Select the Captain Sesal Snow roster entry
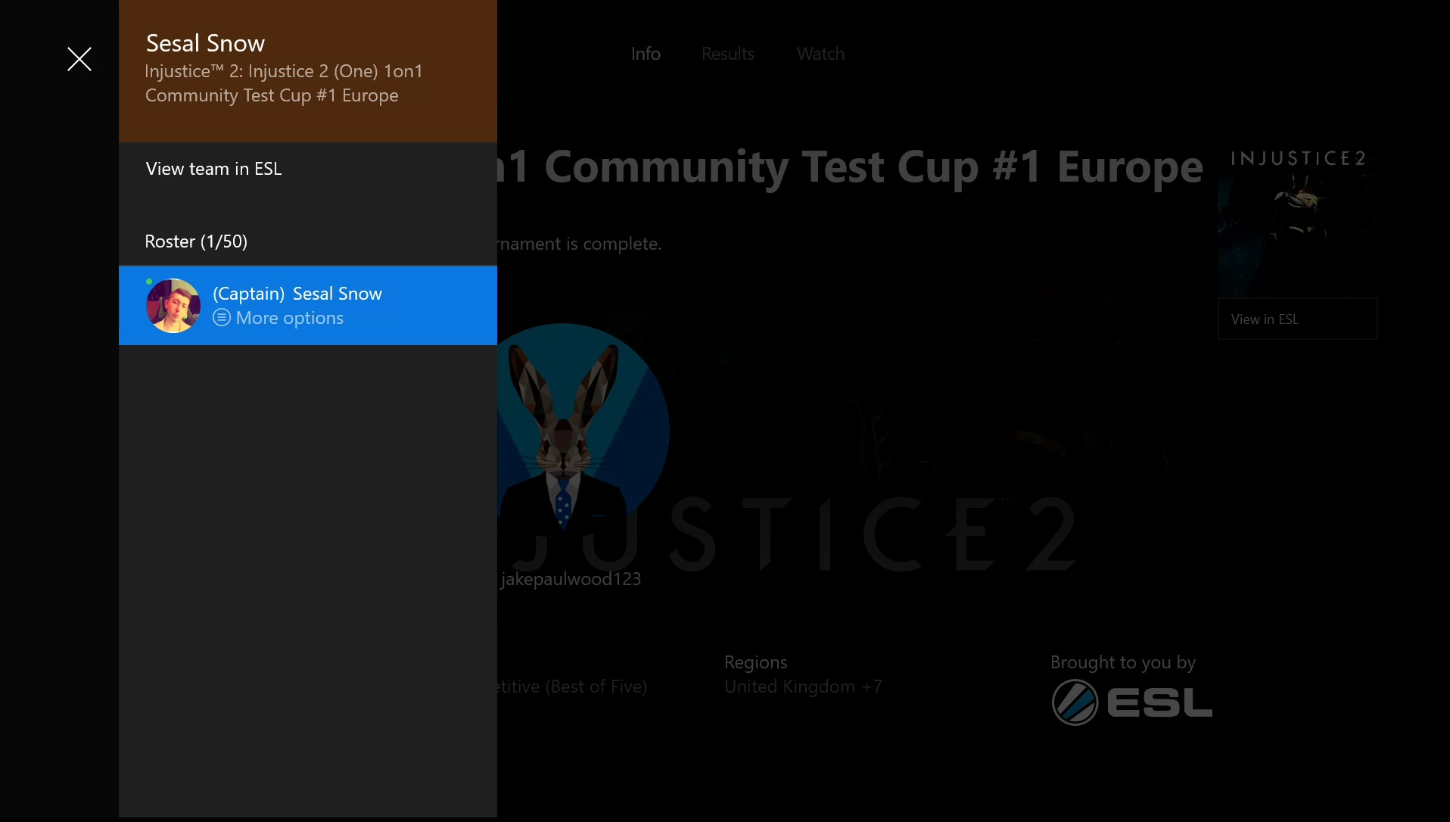 [308, 306]
